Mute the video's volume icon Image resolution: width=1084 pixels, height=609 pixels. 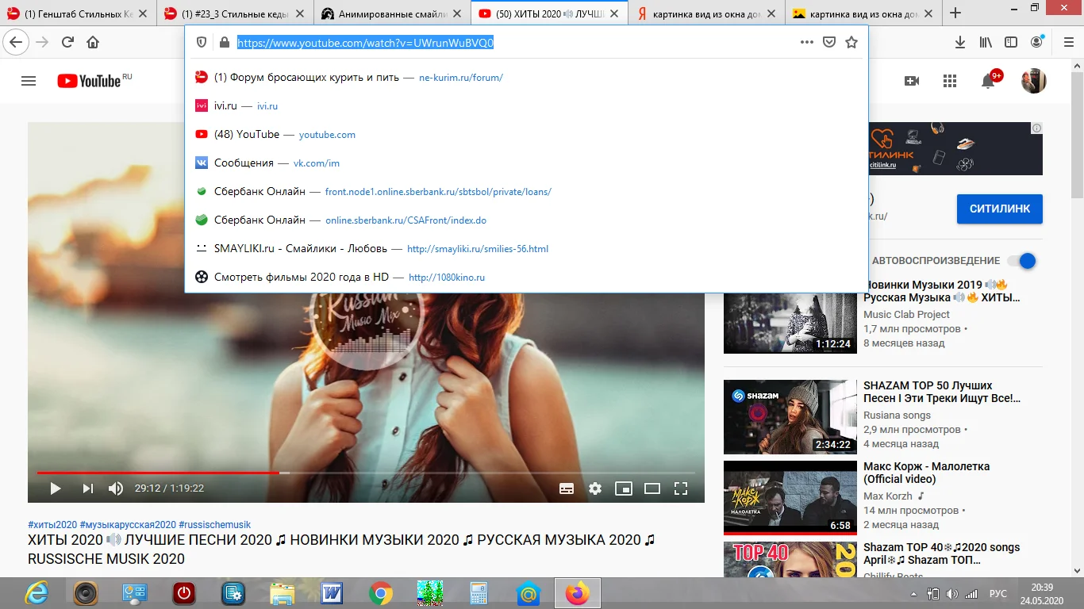[x=116, y=488]
